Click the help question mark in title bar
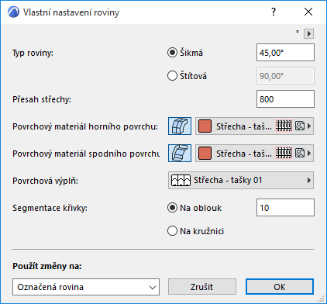The image size is (327, 304). (x=274, y=12)
